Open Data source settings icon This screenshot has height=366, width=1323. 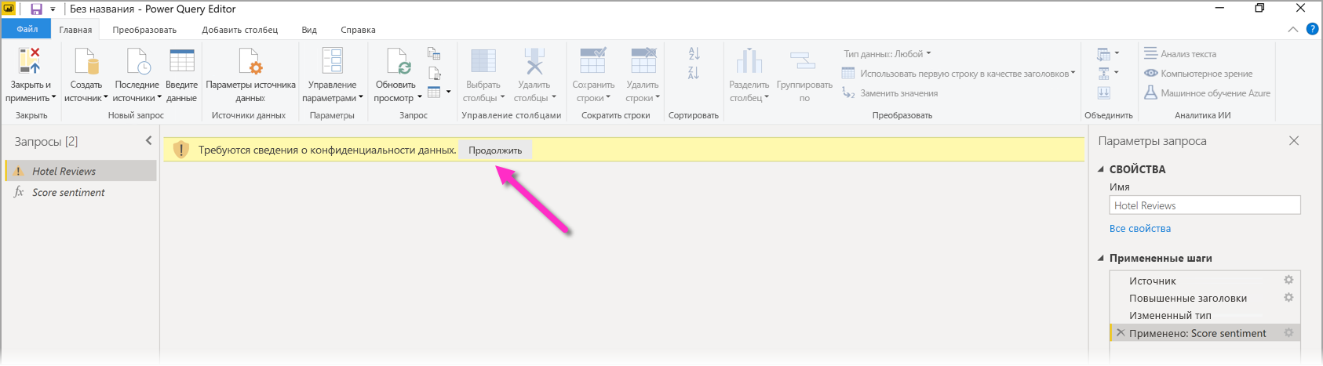point(250,60)
